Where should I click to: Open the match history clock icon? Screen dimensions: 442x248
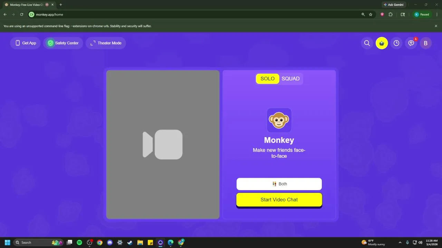(396, 43)
